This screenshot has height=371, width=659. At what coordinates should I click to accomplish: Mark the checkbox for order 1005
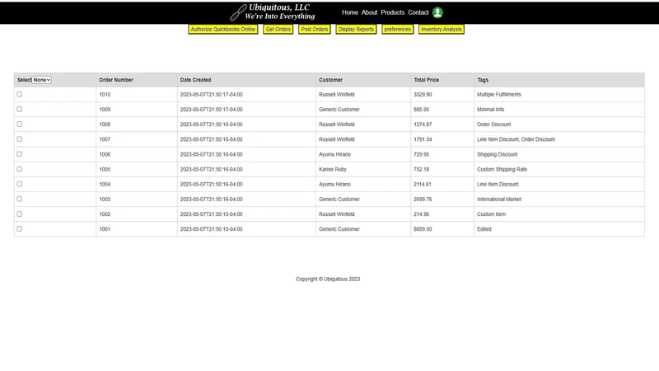[19, 169]
